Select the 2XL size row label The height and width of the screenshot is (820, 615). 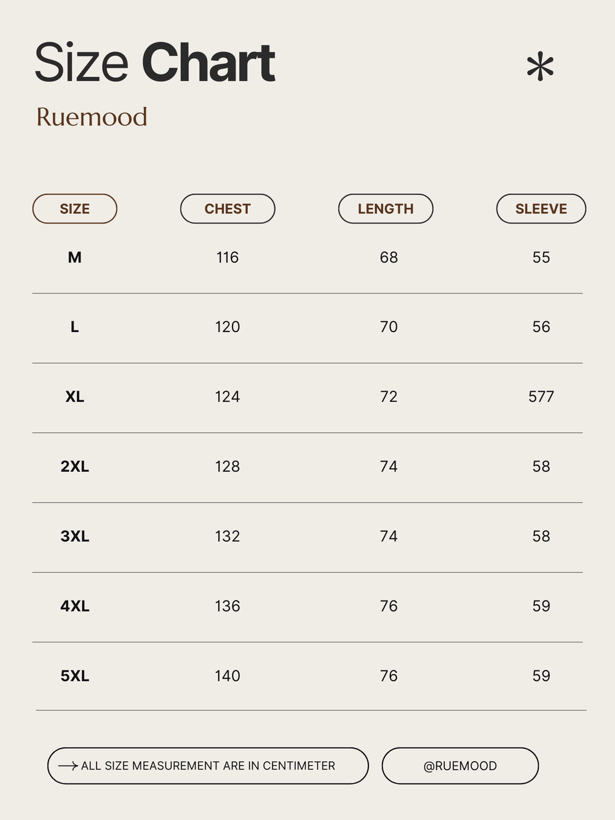click(x=74, y=466)
